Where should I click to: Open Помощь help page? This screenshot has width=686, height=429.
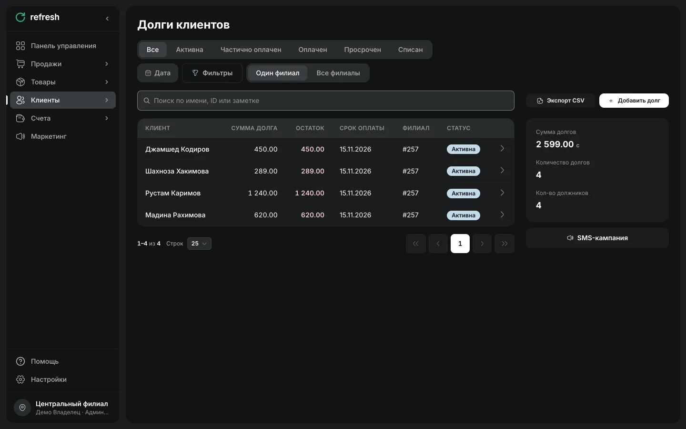(x=63, y=361)
